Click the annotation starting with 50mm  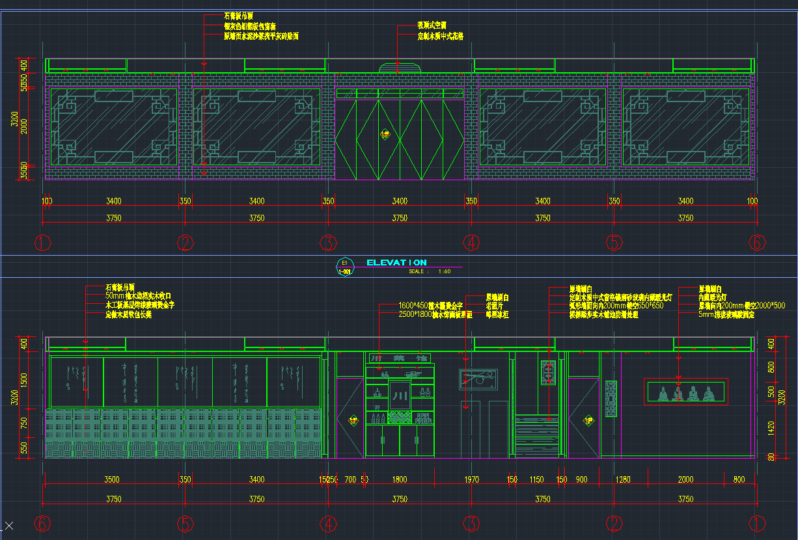[x=138, y=296]
